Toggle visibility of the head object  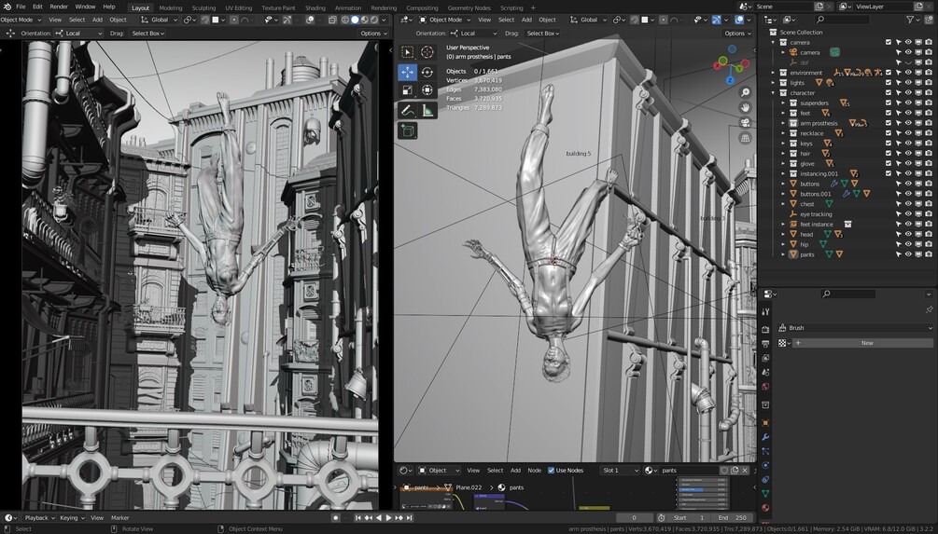(908, 234)
